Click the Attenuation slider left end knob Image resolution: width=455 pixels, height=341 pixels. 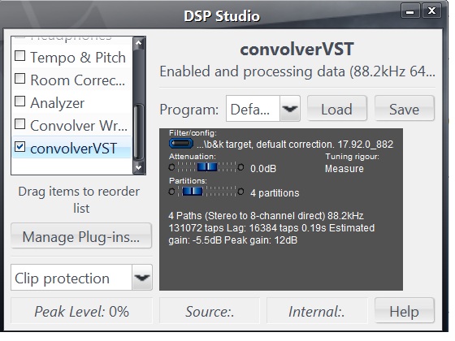[171, 167]
